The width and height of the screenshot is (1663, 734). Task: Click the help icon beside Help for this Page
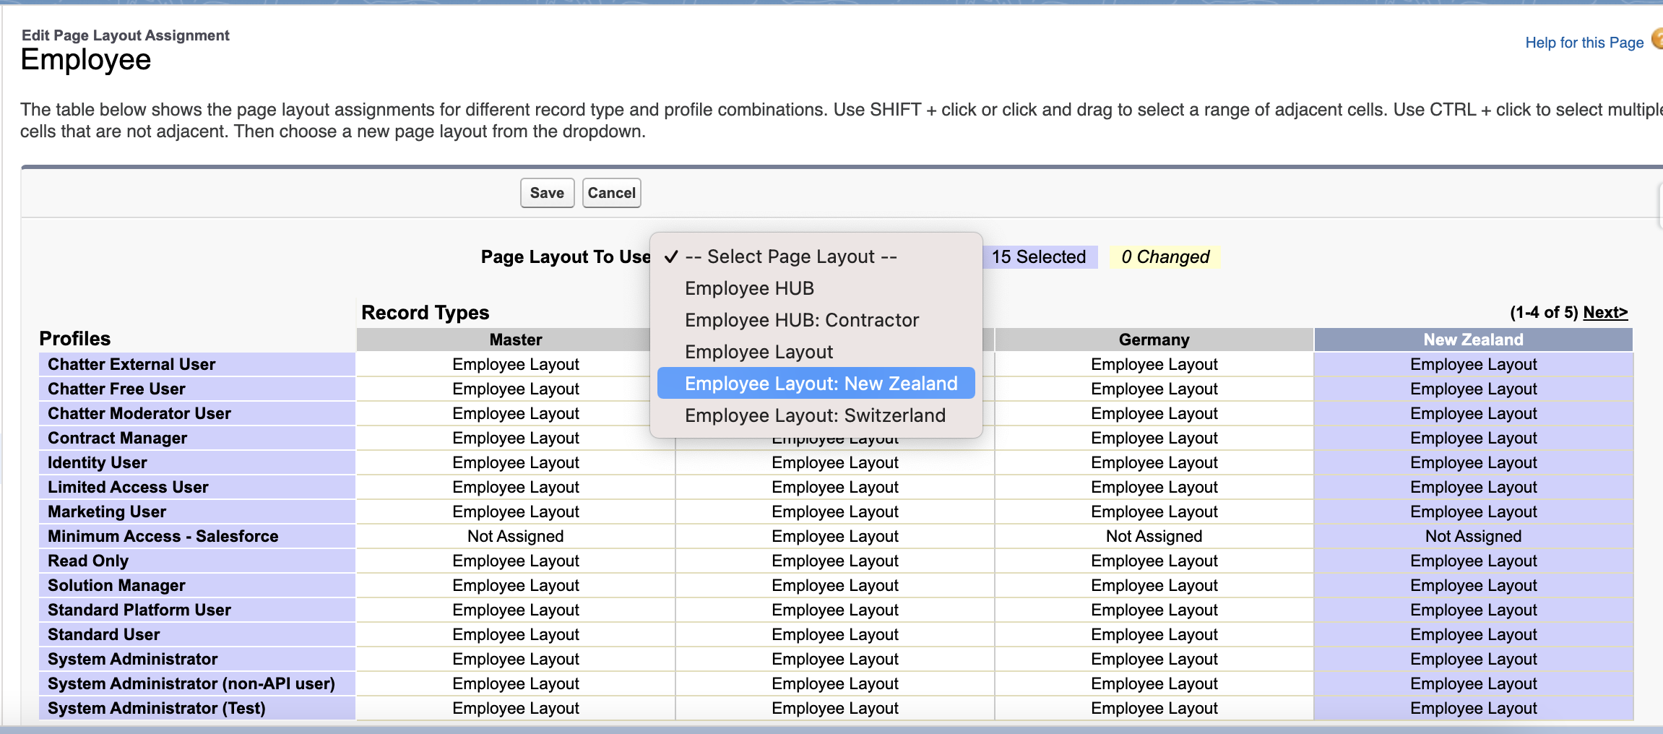(x=1657, y=39)
